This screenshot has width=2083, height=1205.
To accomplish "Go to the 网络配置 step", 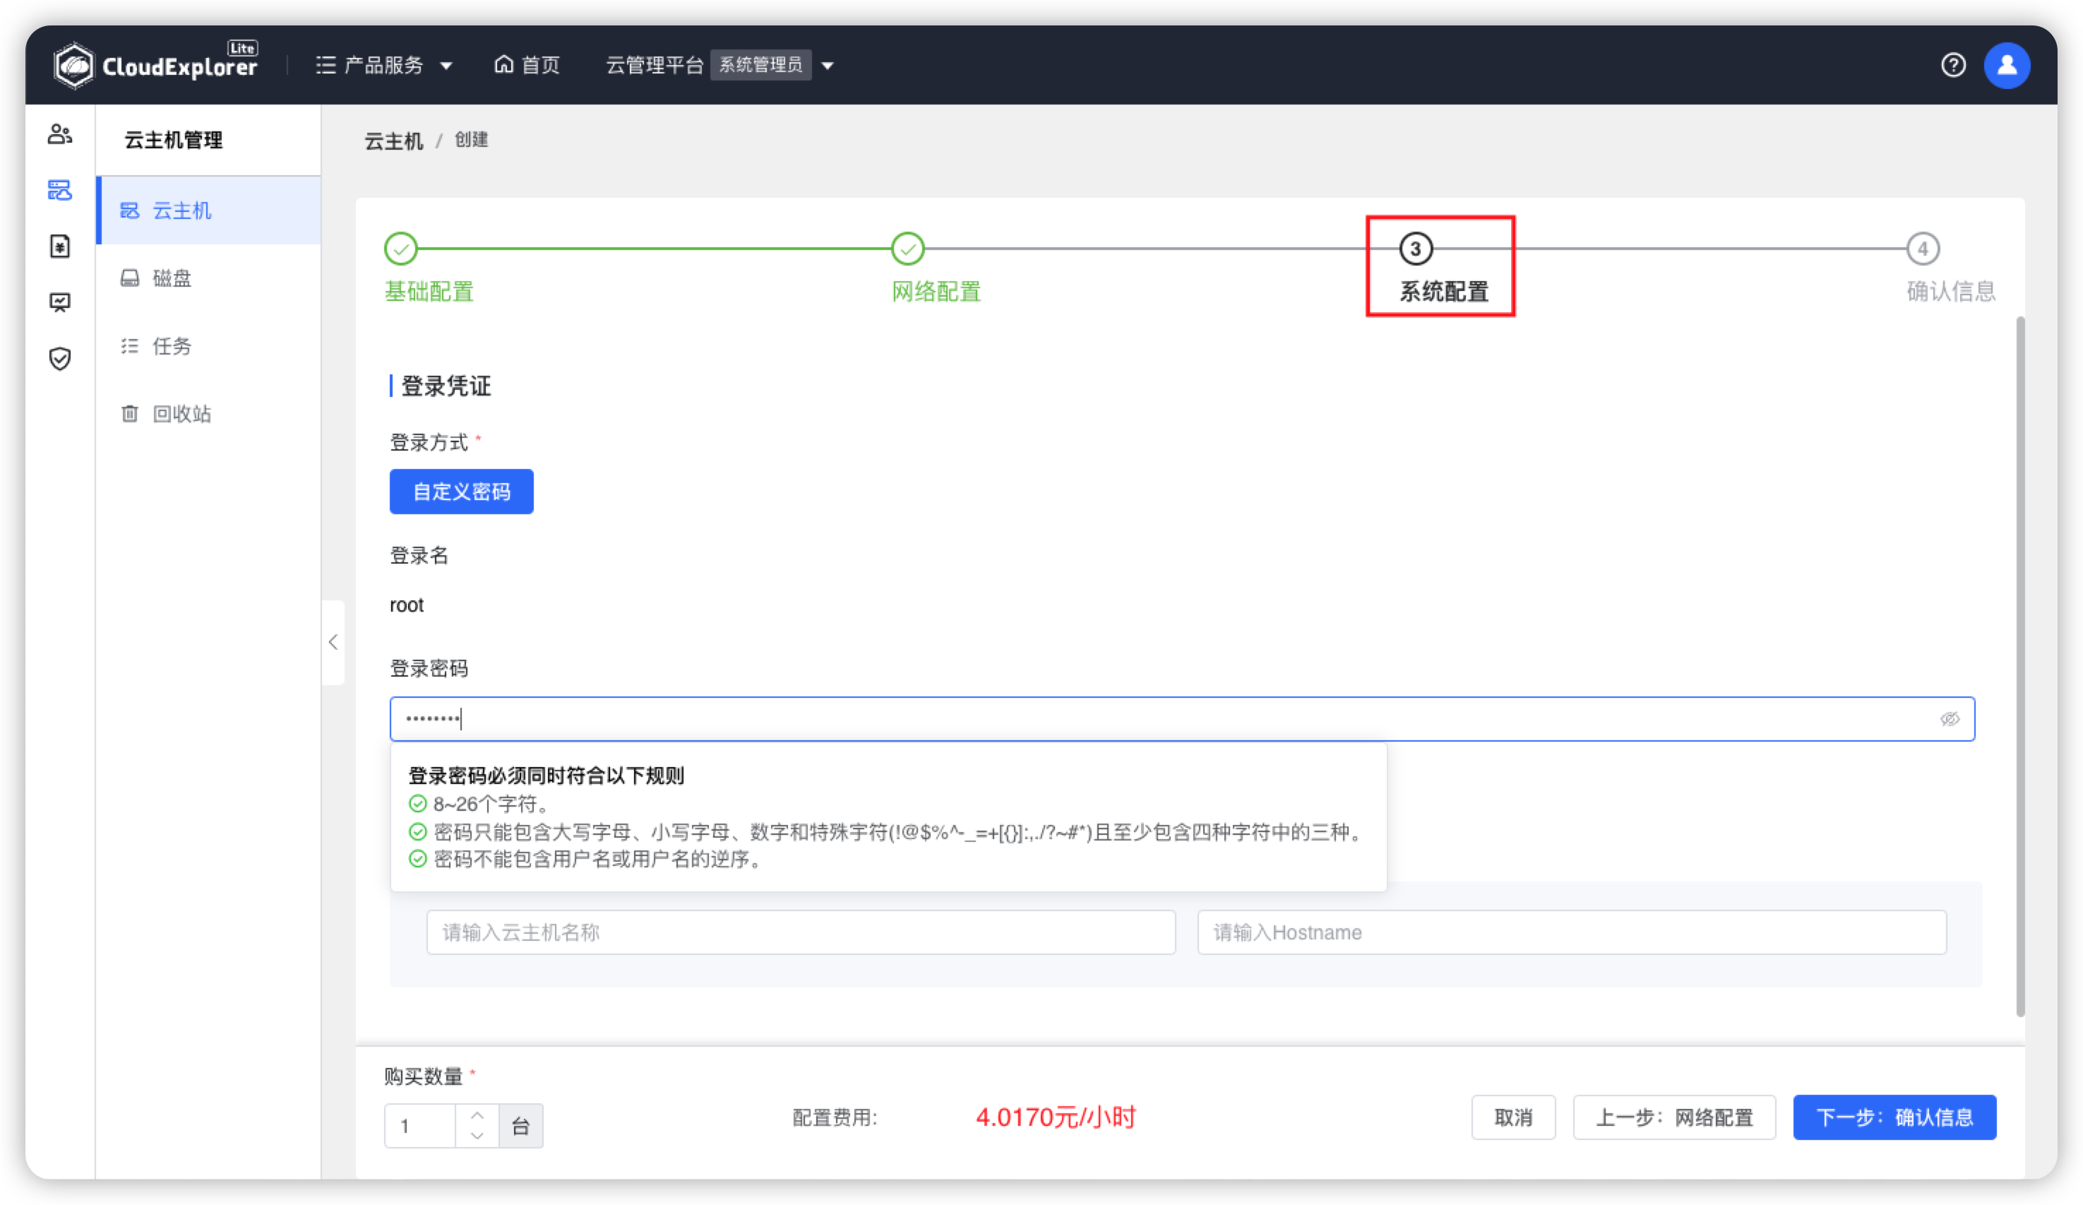I will tap(935, 267).
